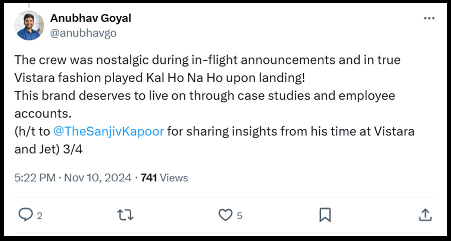Click the "3/4" thread marker text
451x241 pixels.
click(x=78, y=149)
